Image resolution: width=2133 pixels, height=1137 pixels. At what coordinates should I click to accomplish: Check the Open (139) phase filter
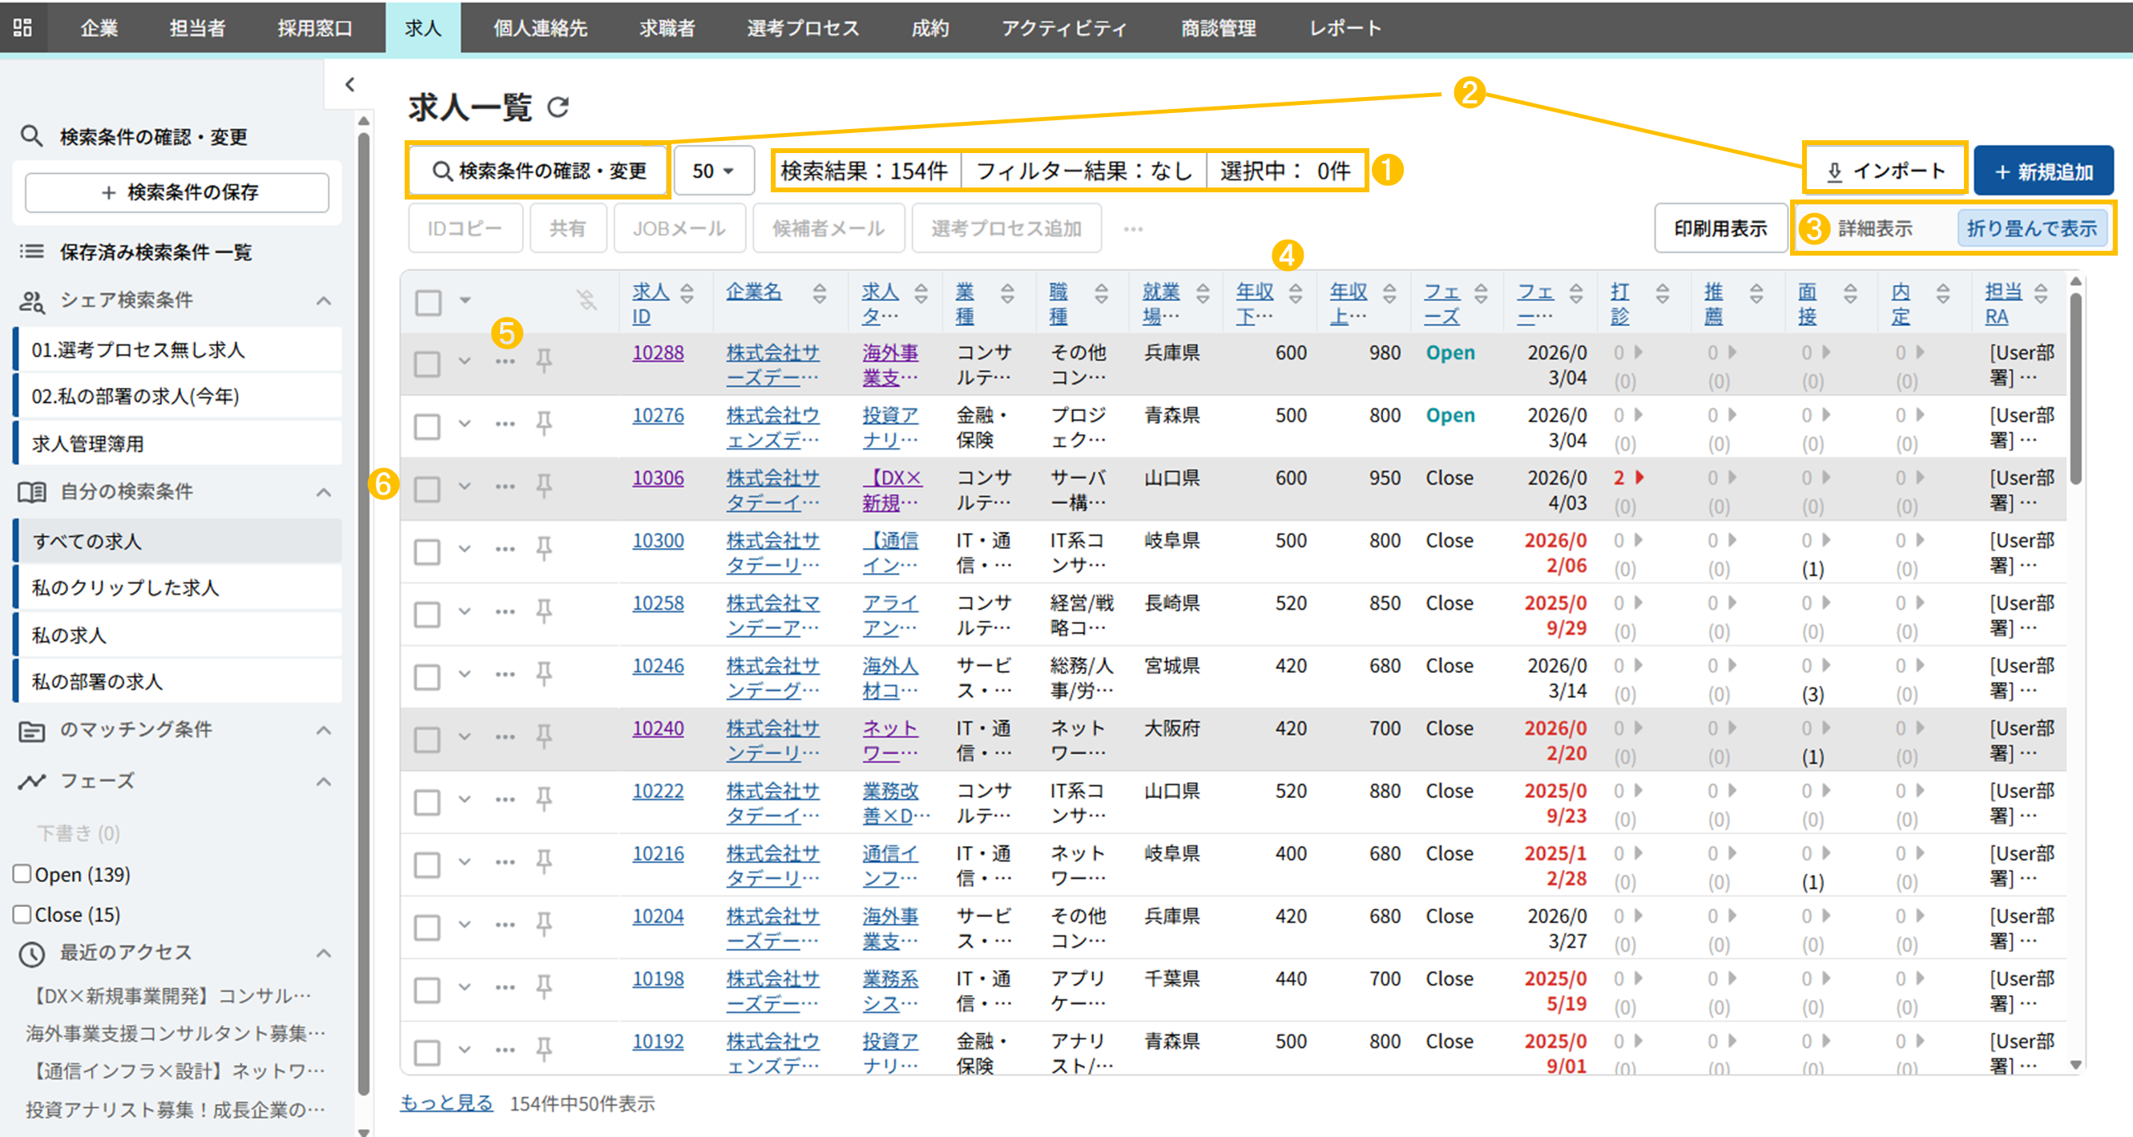tap(22, 873)
